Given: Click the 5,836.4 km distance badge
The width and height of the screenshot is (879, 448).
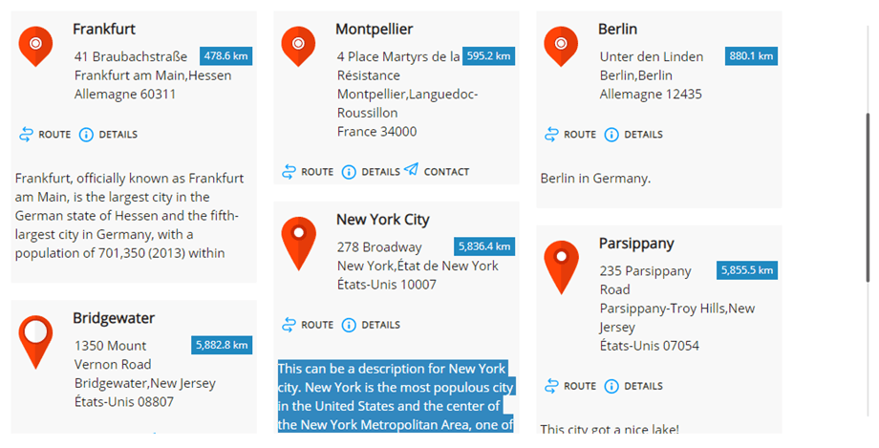Looking at the screenshot, I should click(485, 246).
